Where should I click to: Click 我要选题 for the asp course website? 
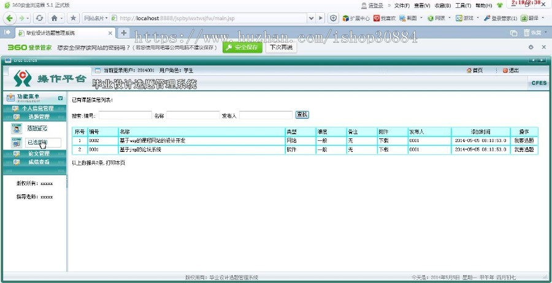[524, 141]
